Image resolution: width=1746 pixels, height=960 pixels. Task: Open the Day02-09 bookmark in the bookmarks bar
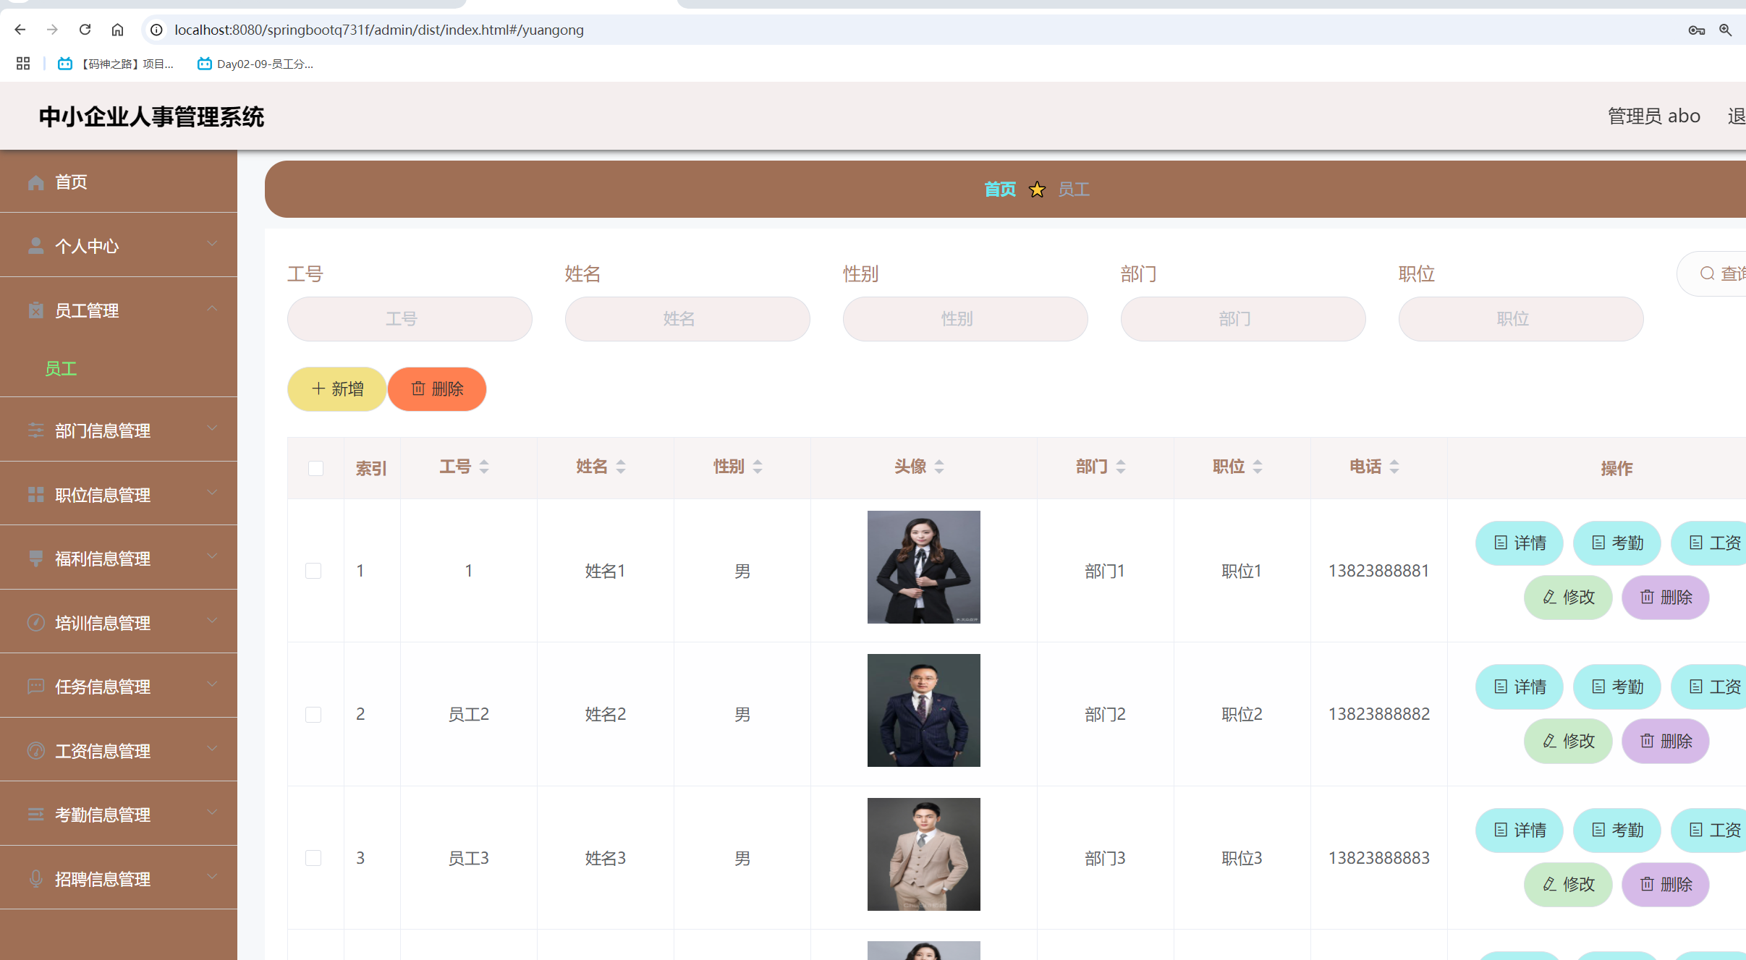click(x=255, y=64)
